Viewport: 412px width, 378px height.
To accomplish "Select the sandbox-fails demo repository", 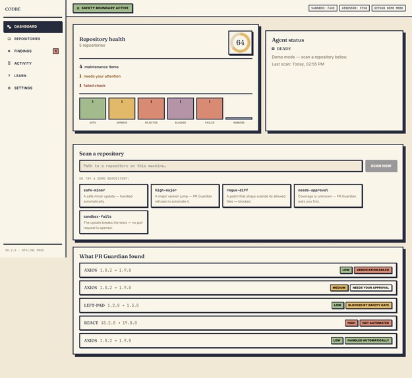I will (114, 222).
